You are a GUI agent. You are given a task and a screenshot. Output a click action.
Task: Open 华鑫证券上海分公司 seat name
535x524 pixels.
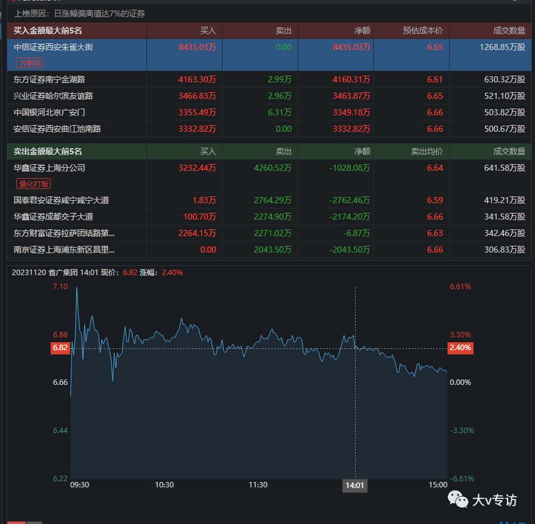coord(49,168)
